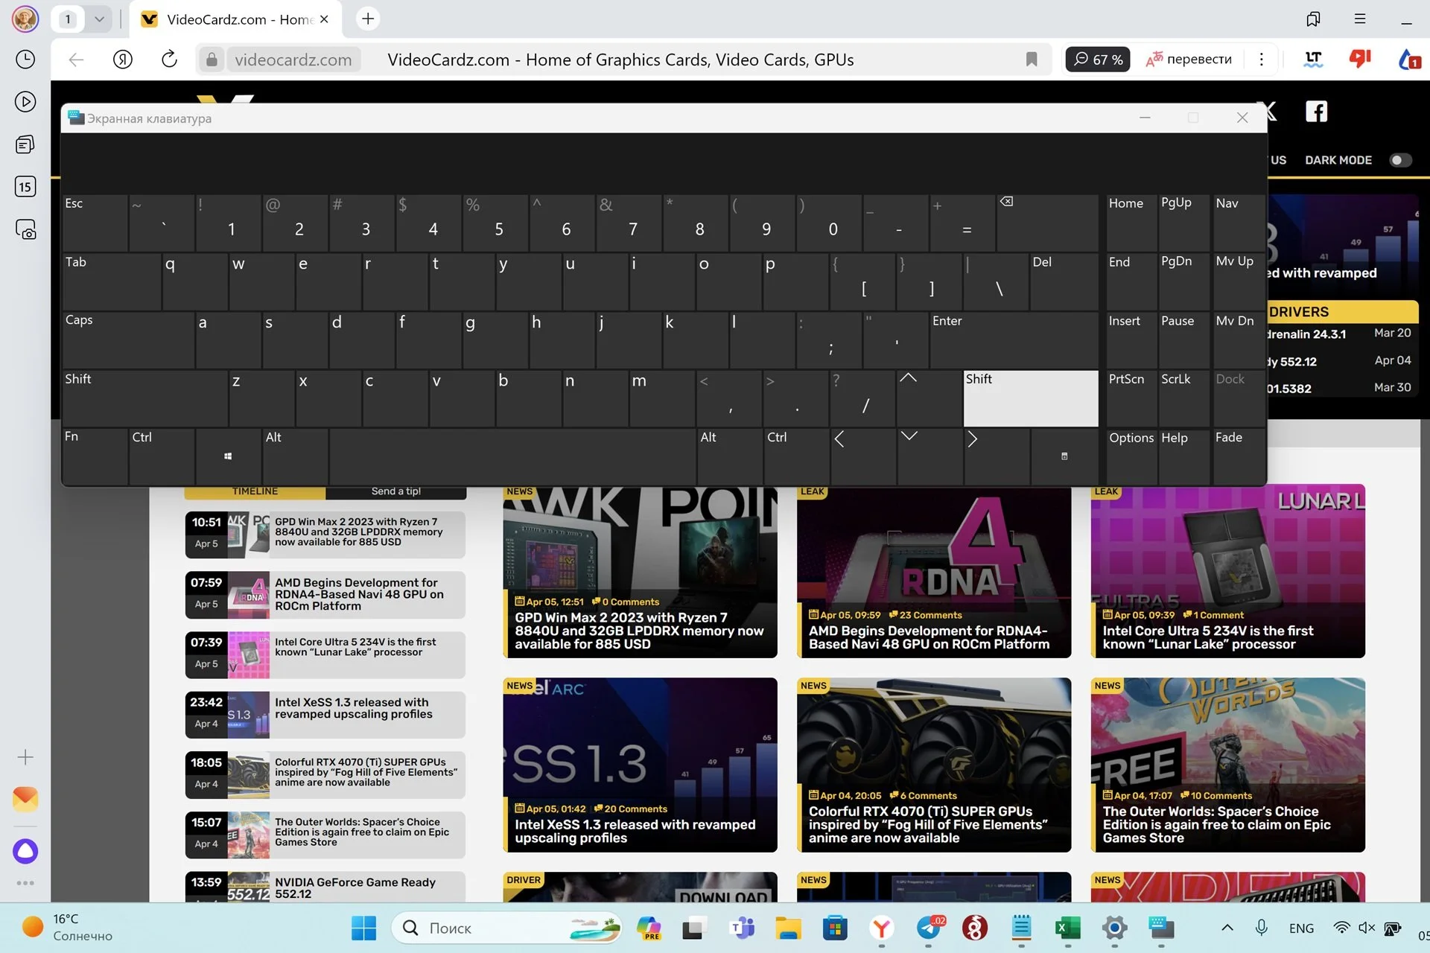The width and height of the screenshot is (1430, 953).
Task: Toggle the Caps key on the on-screen keyboard
Action: (x=129, y=340)
